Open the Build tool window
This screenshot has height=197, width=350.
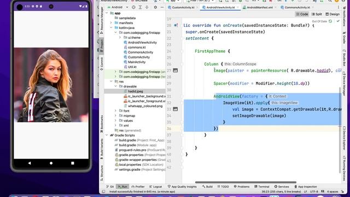[207, 187]
